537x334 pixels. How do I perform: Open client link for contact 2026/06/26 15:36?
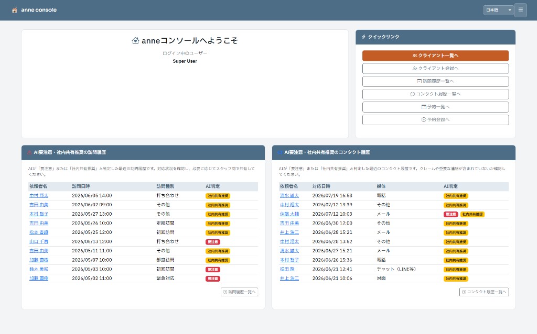click(289, 260)
